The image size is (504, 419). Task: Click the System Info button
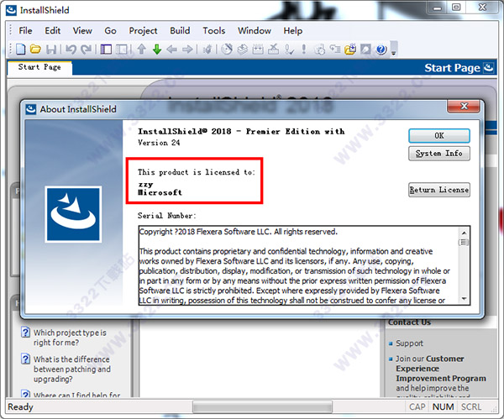(x=439, y=154)
